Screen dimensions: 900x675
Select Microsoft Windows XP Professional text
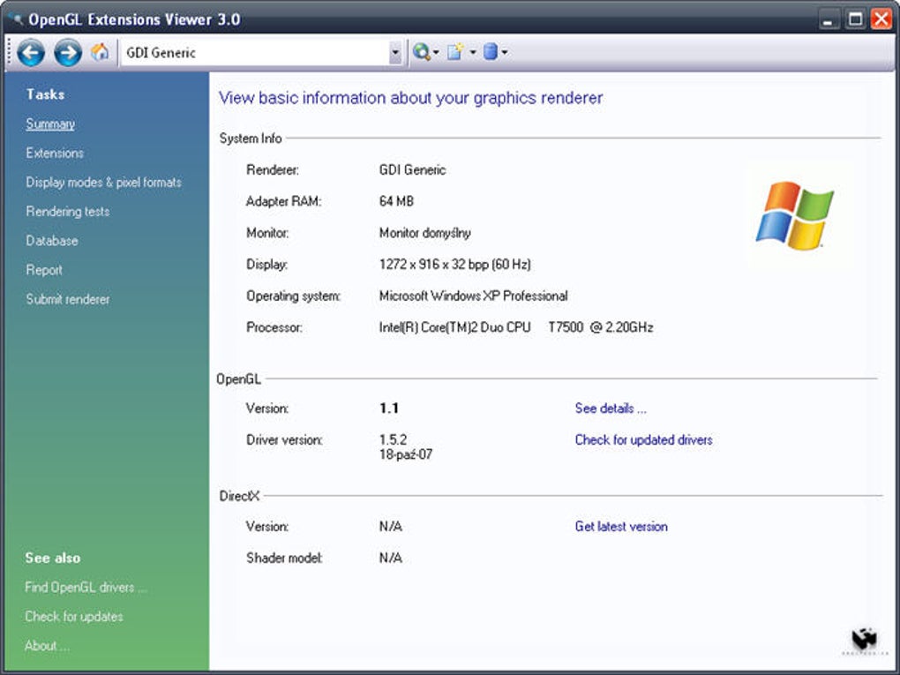(x=473, y=296)
